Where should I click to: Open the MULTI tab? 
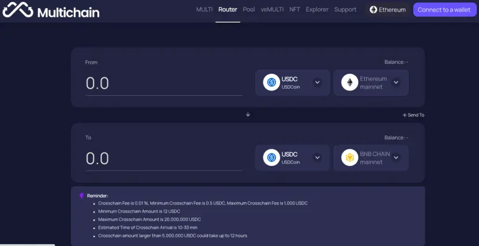(205, 9)
